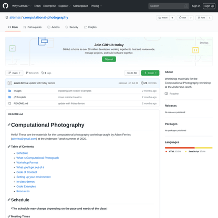Open the README.md file link
Viewport: 218px width, 218px height.
coord(21,103)
